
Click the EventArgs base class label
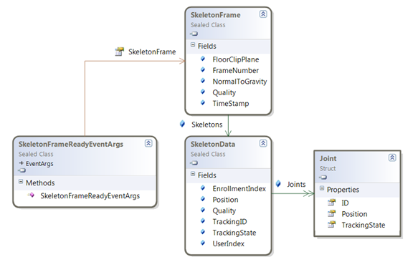[39, 164]
